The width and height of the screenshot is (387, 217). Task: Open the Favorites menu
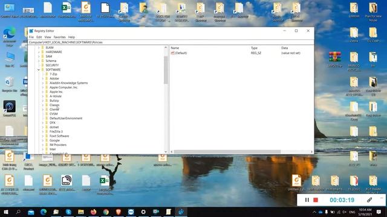tap(59, 37)
